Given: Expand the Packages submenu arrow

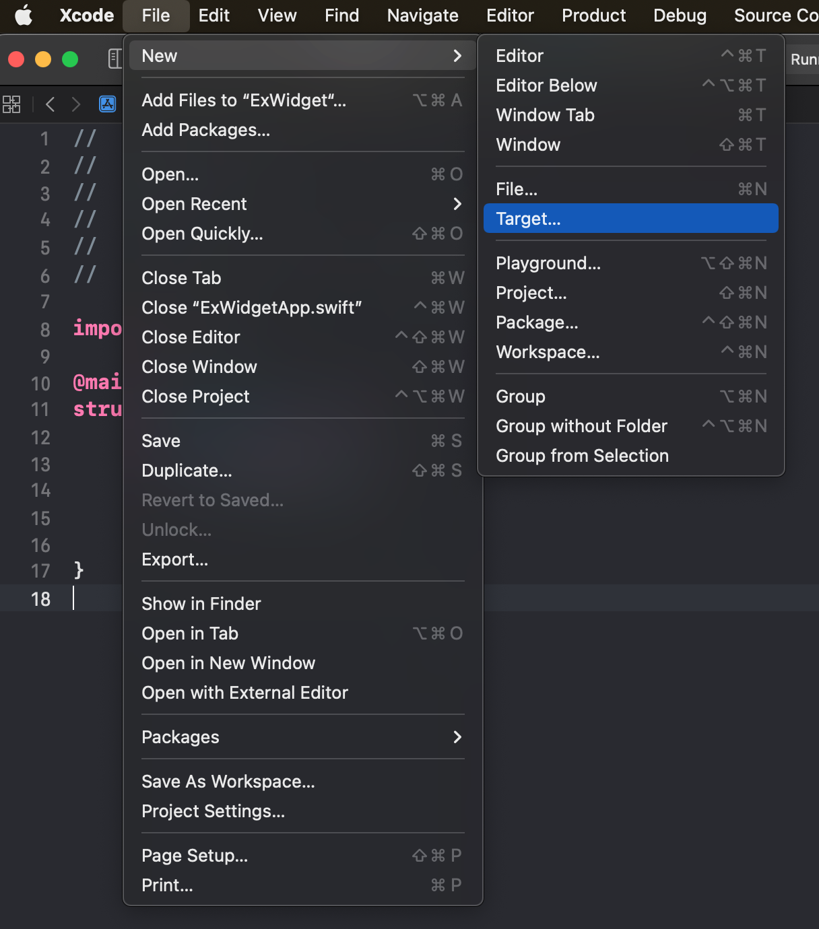Looking at the screenshot, I should tap(457, 736).
